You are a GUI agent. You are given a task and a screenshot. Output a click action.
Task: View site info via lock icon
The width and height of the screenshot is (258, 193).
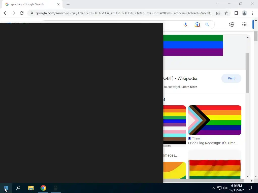[32, 13]
